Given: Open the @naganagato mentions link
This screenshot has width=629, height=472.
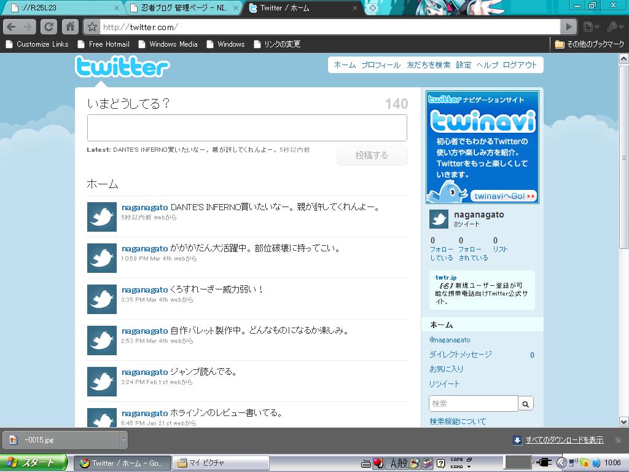Looking at the screenshot, I should pyautogui.click(x=450, y=339).
